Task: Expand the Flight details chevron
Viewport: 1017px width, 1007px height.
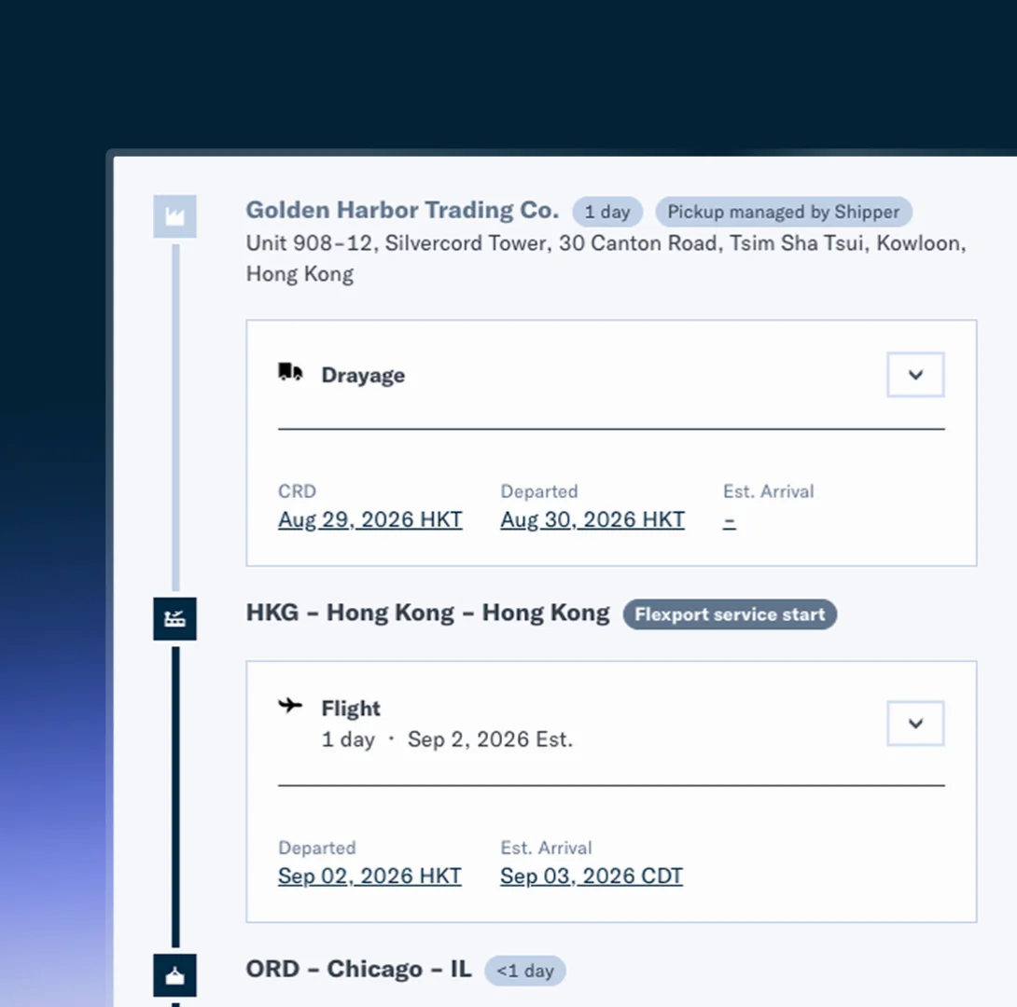Action: [x=915, y=724]
